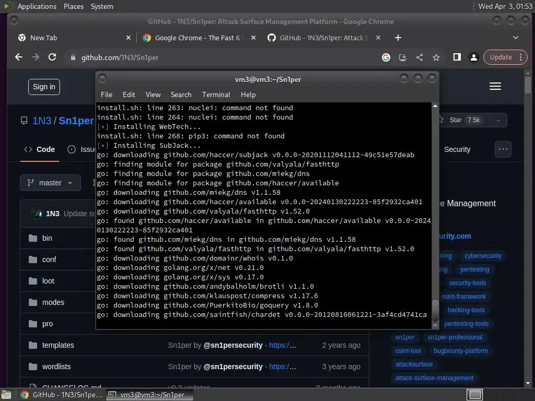This screenshot has width=535, height=401.
Task: Click the templates folder icon
Action: (x=33, y=346)
